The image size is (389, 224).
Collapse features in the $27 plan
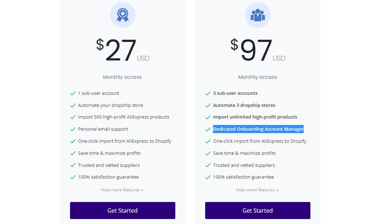click(122, 190)
